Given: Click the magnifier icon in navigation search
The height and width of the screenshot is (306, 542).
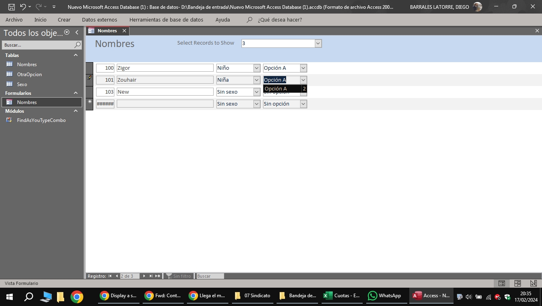Looking at the screenshot, I should pyautogui.click(x=78, y=45).
